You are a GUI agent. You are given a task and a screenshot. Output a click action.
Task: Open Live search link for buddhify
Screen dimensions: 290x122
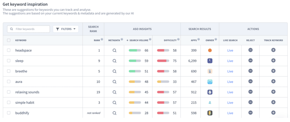tap(230, 113)
